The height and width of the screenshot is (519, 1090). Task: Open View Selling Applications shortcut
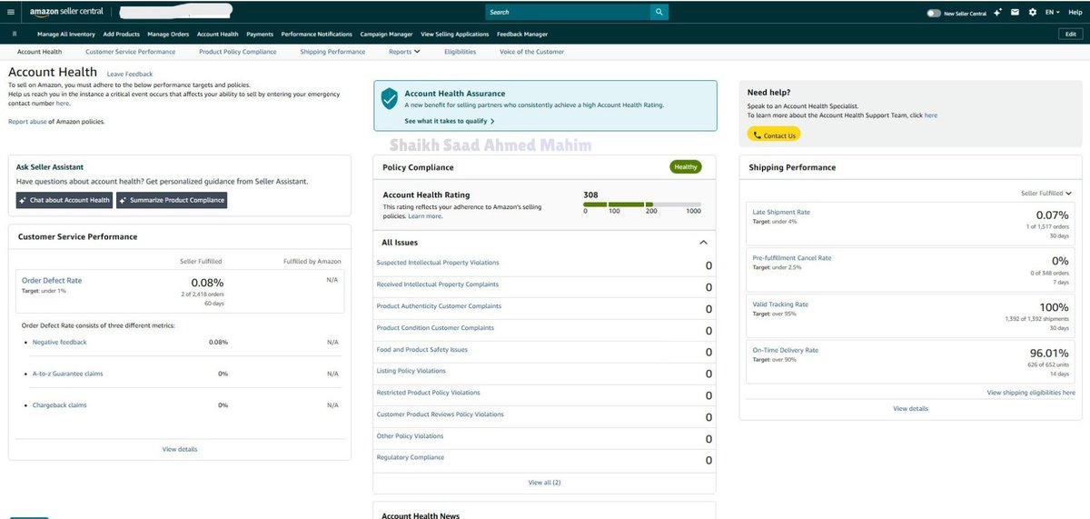455,34
